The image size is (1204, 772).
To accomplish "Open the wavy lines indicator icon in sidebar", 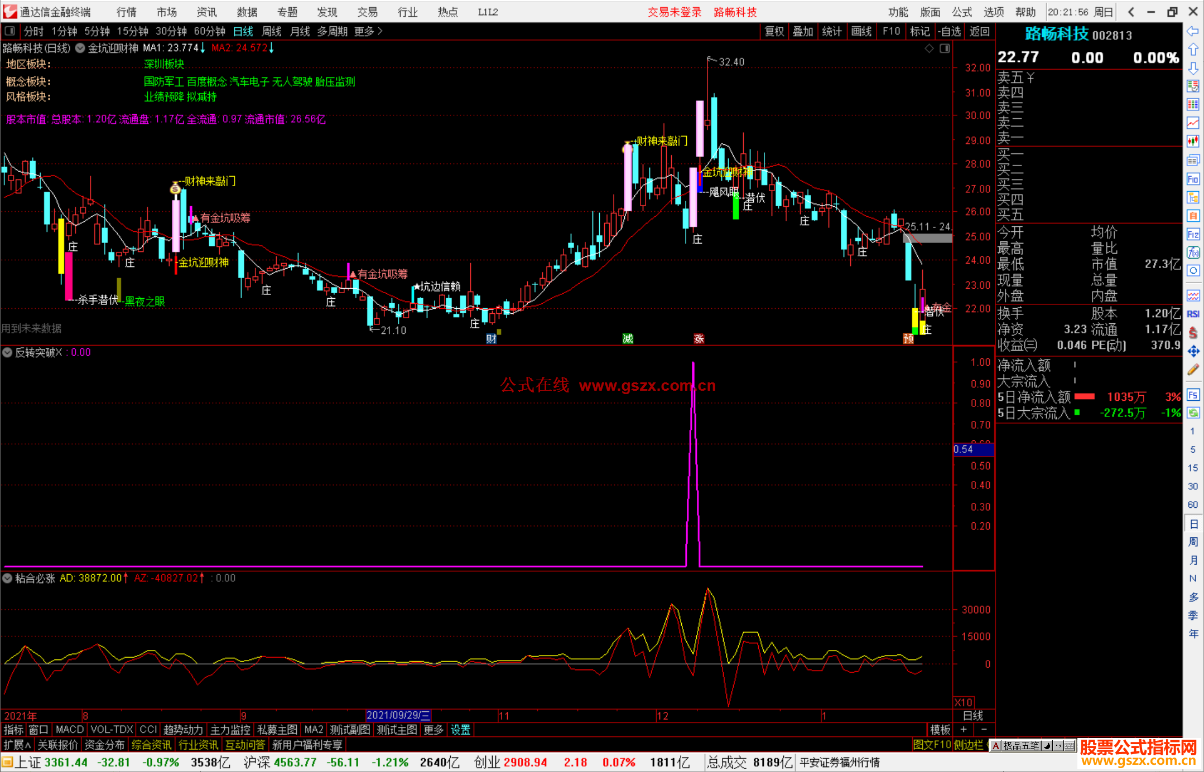I will click(1193, 295).
